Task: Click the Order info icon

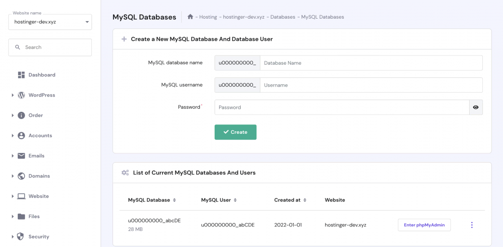Action: coord(22,115)
